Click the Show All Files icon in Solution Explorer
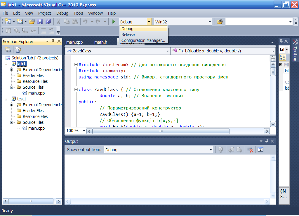 (x=18, y=50)
